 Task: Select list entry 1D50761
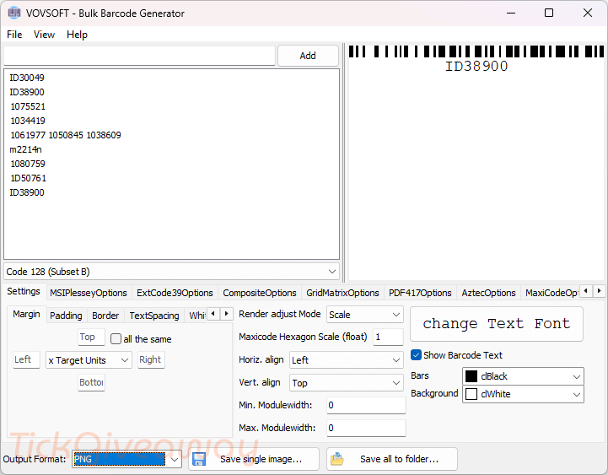tap(28, 178)
